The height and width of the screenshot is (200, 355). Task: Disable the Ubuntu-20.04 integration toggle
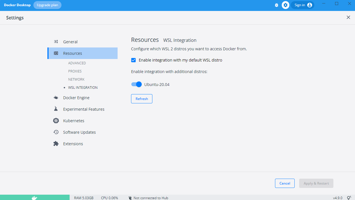(136, 84)
